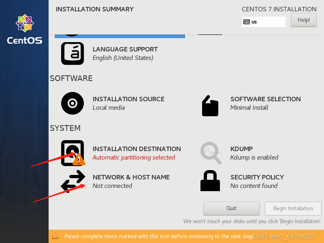Click the Security Policy padlock icon
324x243 pixels.
coord(210,181)
